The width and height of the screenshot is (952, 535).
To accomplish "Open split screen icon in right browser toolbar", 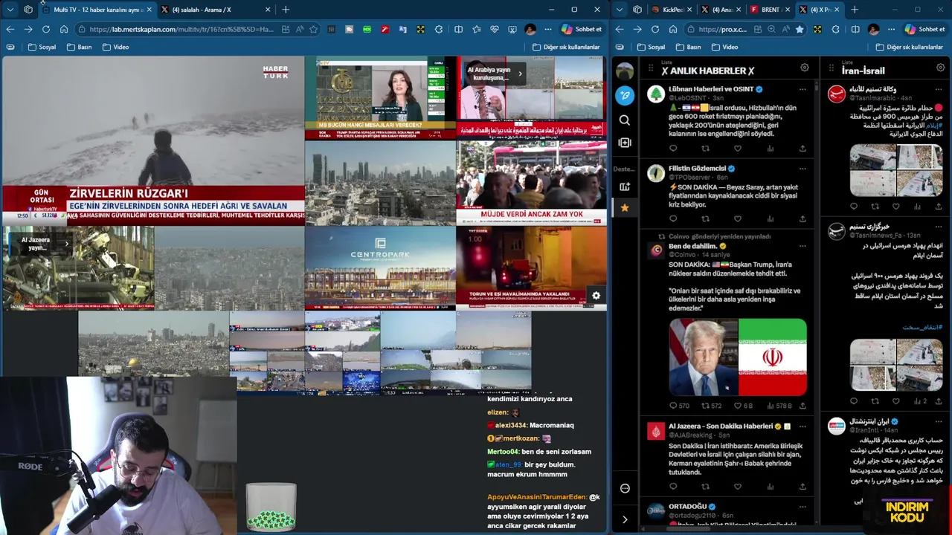I will click(x=855, y=30).
